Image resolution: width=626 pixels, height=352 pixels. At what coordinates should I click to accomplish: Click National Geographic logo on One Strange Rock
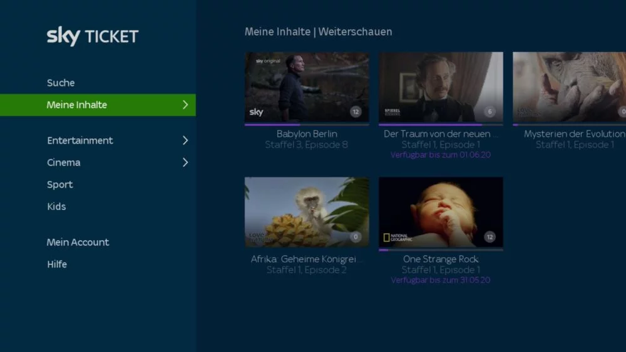[x=398, y=238]
